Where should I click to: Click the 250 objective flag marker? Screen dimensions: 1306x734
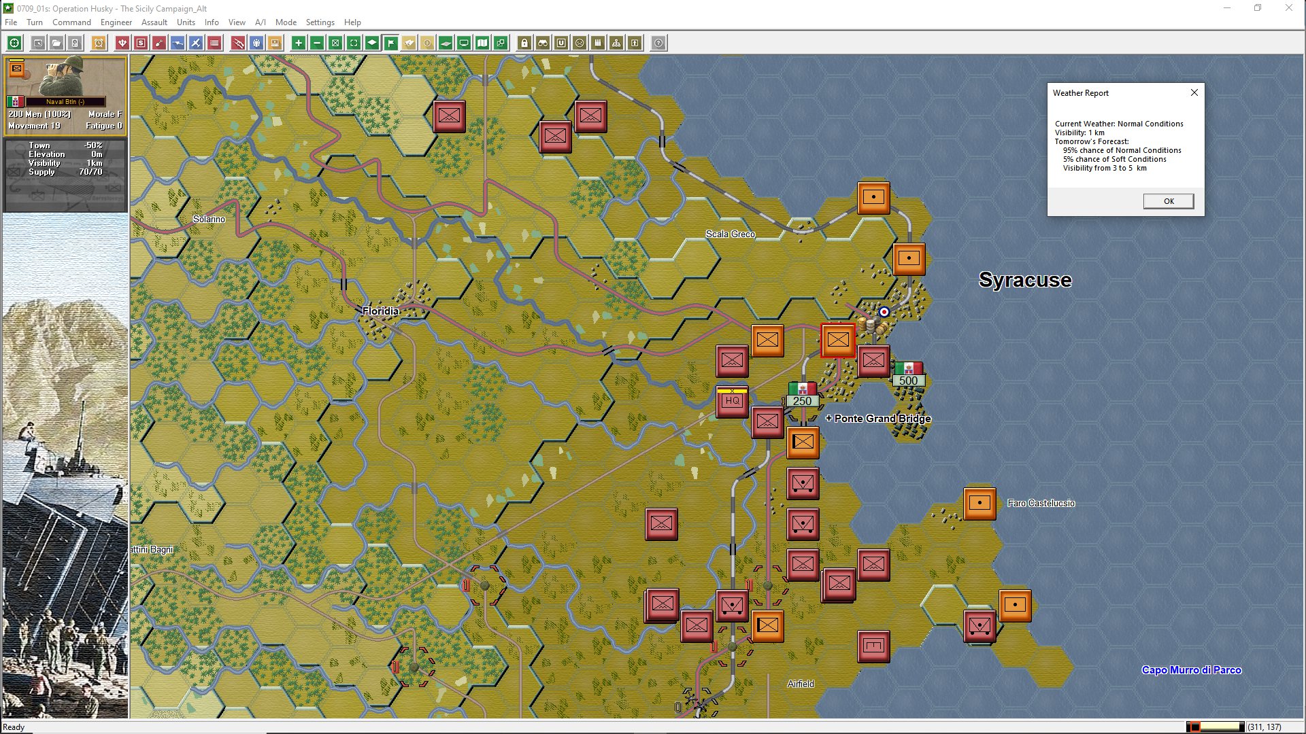(803, 395)
